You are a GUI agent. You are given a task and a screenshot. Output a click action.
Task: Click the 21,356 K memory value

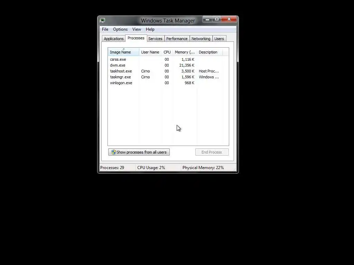point(187,65)
